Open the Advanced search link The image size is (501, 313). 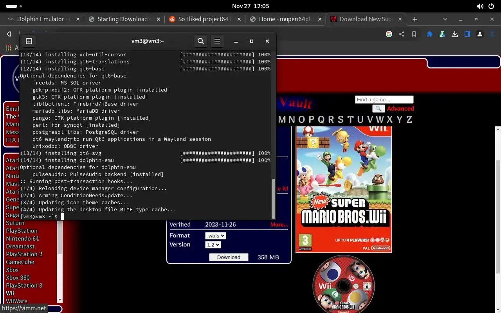[400, 109]
